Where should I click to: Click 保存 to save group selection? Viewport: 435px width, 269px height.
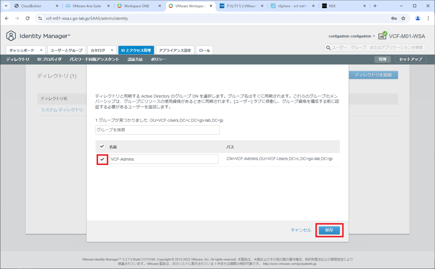click(x=329, y=230)
